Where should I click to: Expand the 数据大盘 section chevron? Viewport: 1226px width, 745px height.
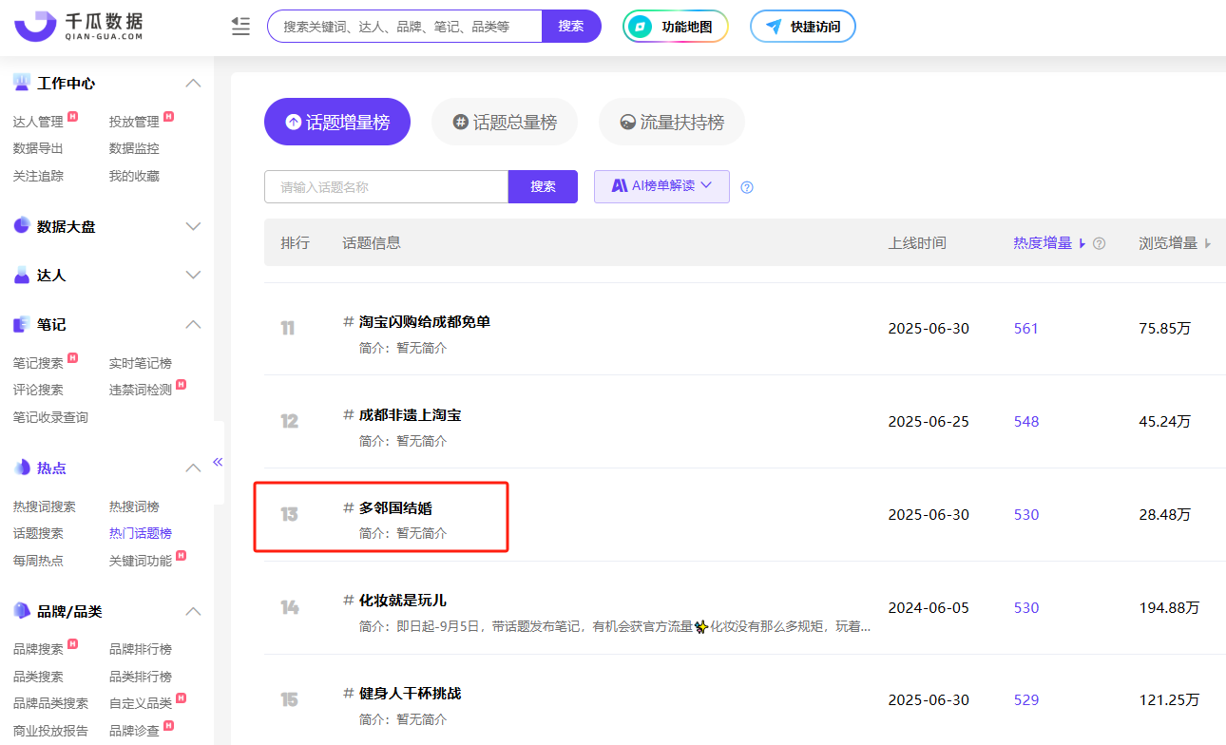point(193,226)
